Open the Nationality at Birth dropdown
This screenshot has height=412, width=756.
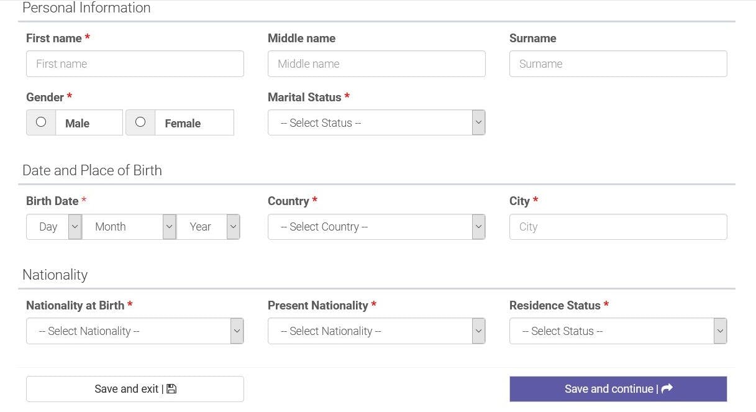pos(135,331)
